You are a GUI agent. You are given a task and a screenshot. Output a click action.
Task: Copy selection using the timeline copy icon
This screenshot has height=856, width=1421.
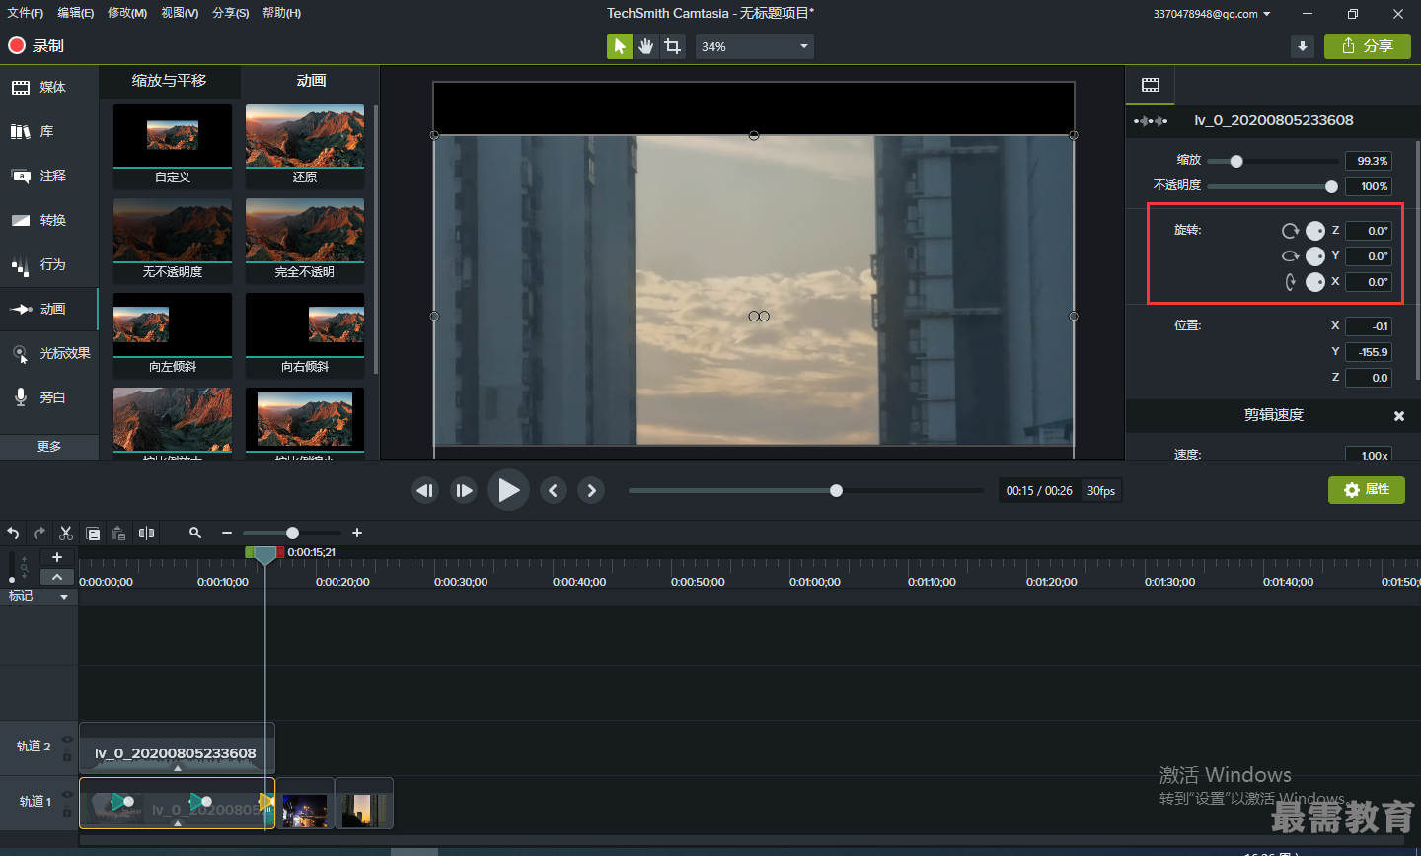(x=93, y=533)
